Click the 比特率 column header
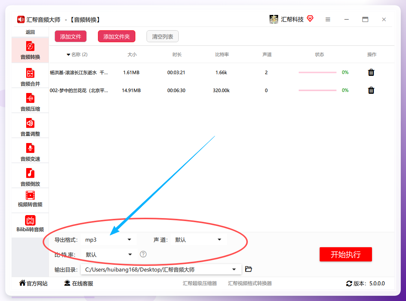Viewport: 406px width, 301px height. tap(222, 55)
